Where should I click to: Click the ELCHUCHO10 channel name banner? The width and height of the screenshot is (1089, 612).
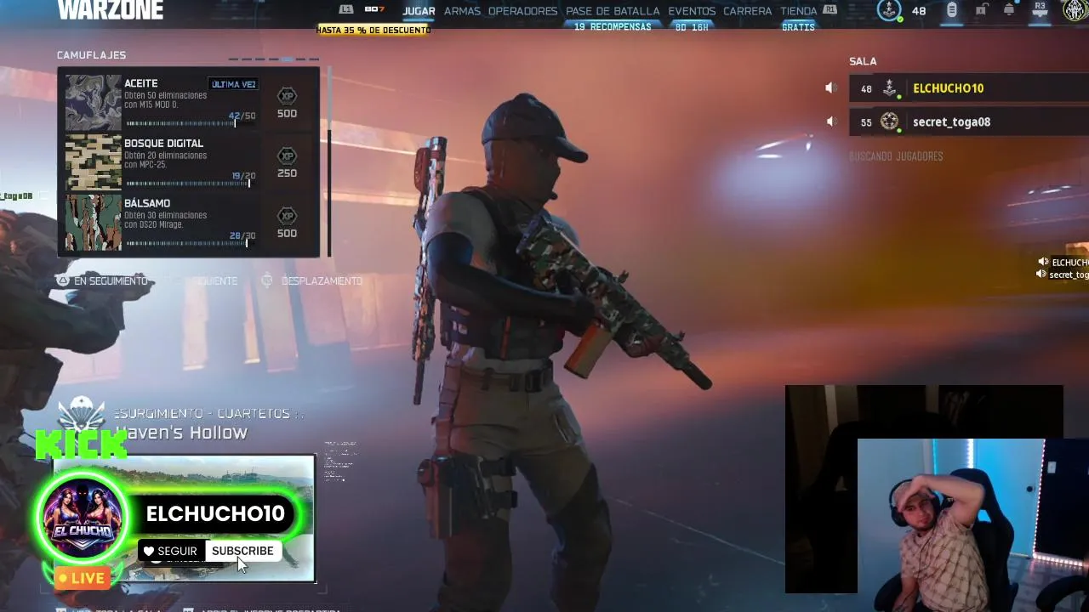[x=215, y=513]
